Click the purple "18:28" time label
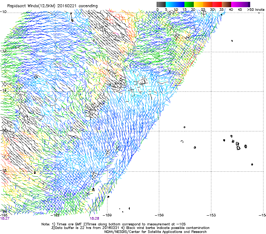 pyautogui.click(x=94, y=219)
